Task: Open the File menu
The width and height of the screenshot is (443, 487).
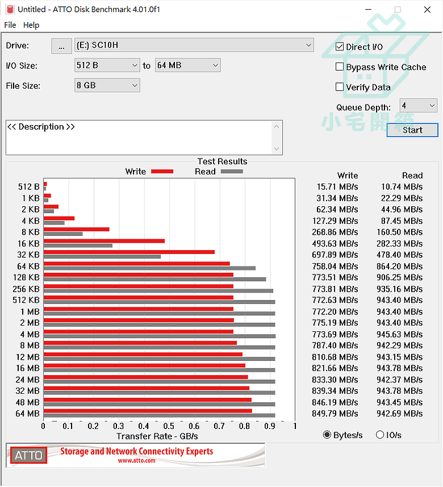Action: [10, 25]
